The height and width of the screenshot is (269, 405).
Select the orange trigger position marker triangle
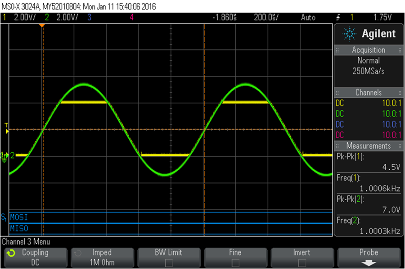pyautogui.click(x=42, y=26)
